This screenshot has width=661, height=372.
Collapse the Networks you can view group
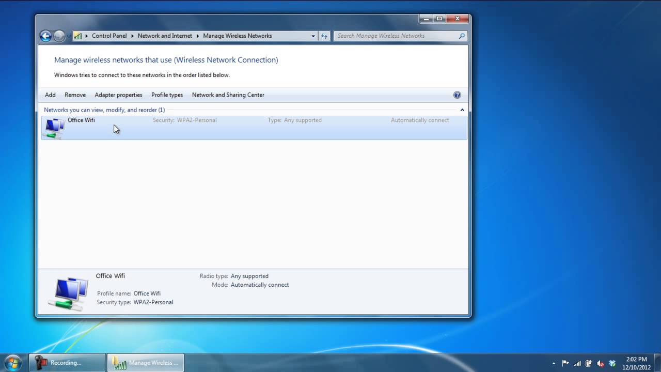pyautogui.click(x=462, y=110)
